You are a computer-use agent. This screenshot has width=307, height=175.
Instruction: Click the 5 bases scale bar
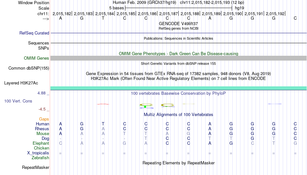(x=179, y=8)
